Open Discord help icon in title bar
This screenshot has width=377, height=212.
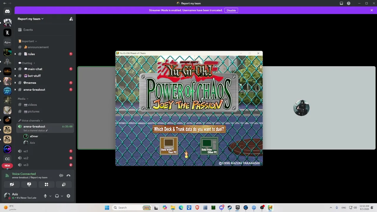pyautogui.click(x=349, y=3)
